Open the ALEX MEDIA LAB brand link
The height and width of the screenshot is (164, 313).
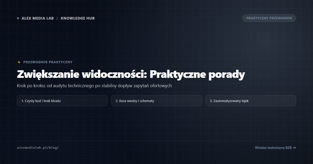point(38,18)
